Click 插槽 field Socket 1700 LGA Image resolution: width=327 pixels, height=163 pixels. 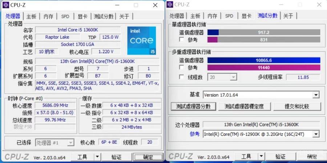click(x=78, y=44)
